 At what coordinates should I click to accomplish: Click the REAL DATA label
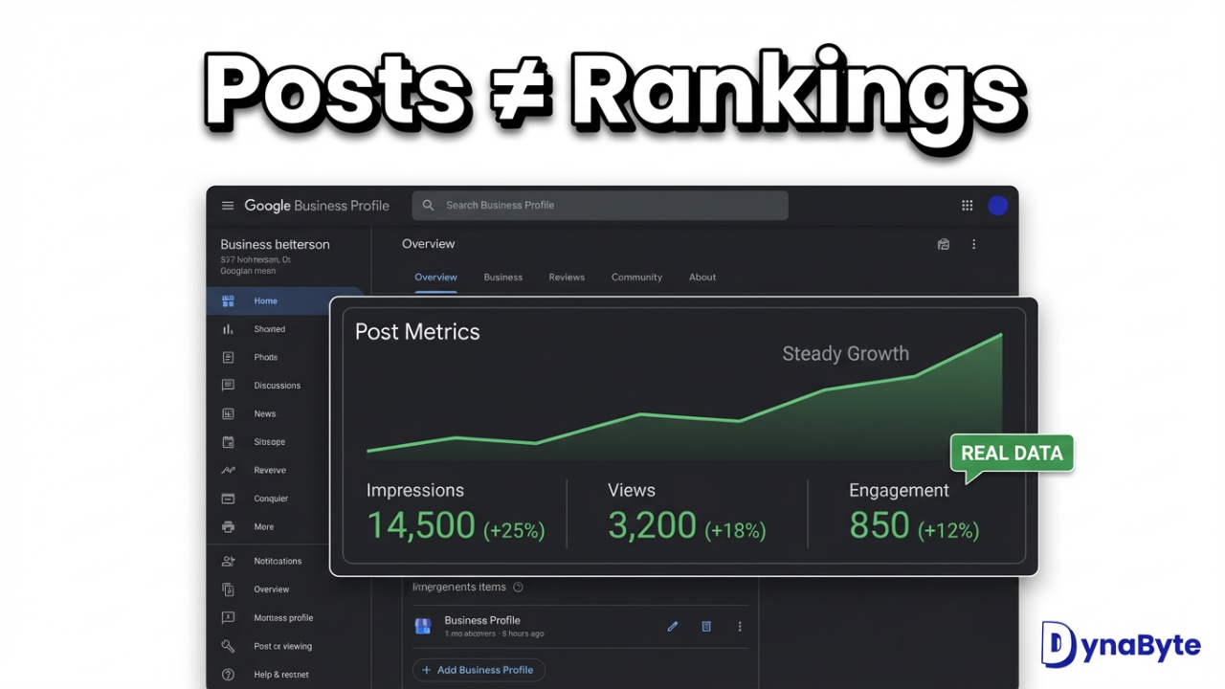pos(1011,453)
